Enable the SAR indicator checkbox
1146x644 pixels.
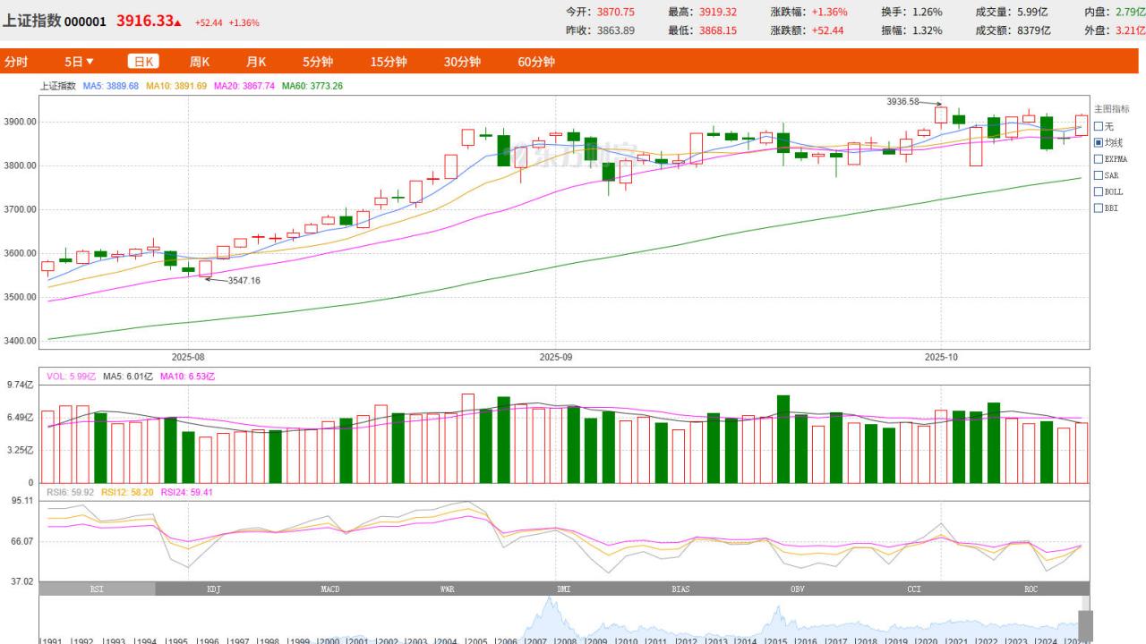1099,175
